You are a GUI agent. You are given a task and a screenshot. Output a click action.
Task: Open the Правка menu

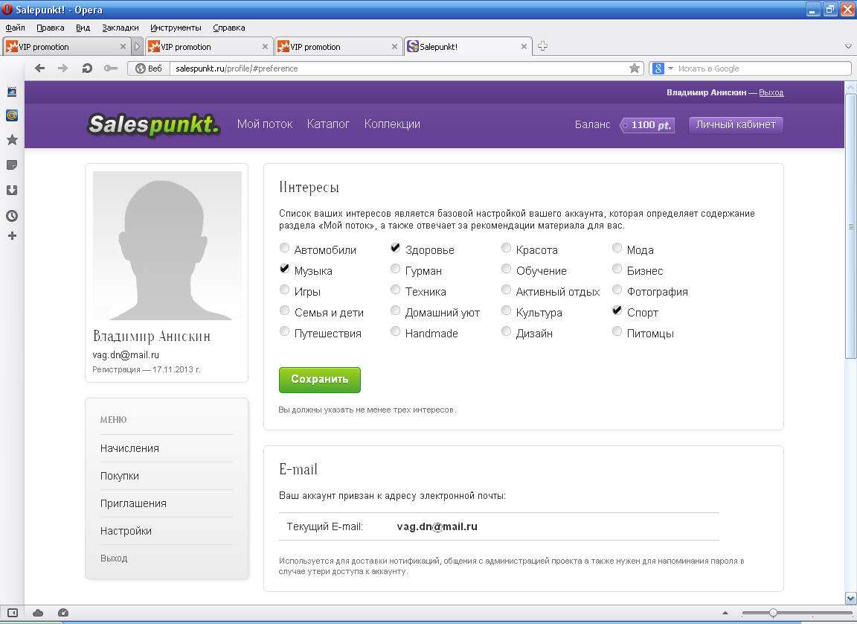pyautogui.click(x=51, y=28)
